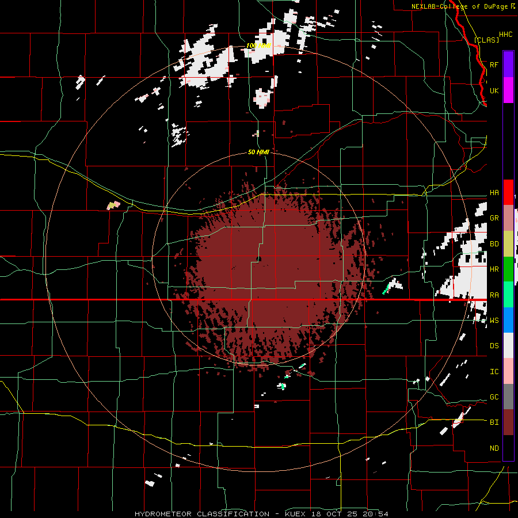Click the 50 NMI range ring label

pyautogui.click(x=258, y=152)
